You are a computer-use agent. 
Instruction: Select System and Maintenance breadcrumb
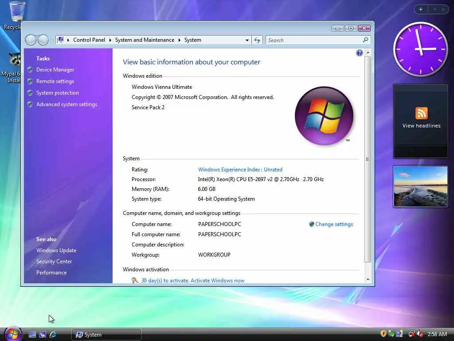(145, 40)
